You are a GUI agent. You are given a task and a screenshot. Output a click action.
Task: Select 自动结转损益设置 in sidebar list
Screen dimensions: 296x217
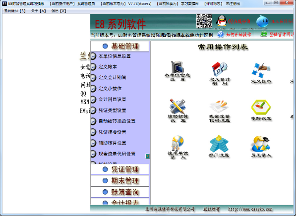point(117,121)
